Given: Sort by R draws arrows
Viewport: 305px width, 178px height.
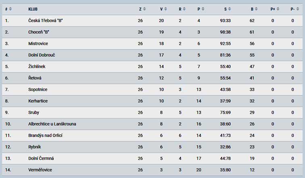Looking at the screenshot, I should 184,9.
